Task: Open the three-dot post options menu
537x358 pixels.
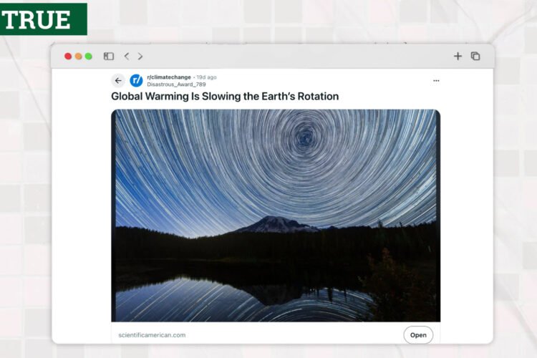Action: (436, 81)
